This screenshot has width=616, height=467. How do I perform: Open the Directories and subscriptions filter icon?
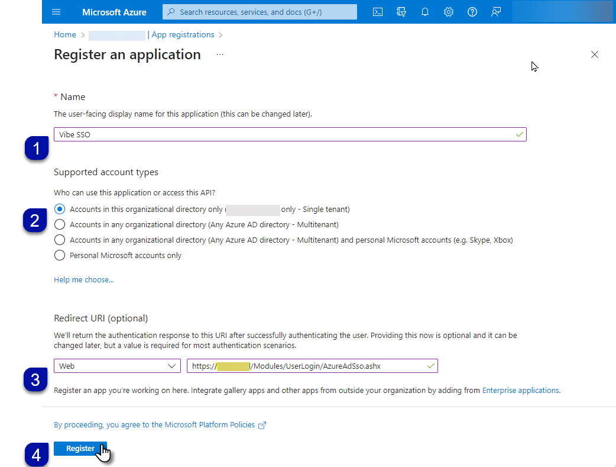click(401, 12)
